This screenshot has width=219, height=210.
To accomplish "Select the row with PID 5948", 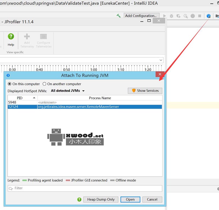I will click(x=85, y=103).
